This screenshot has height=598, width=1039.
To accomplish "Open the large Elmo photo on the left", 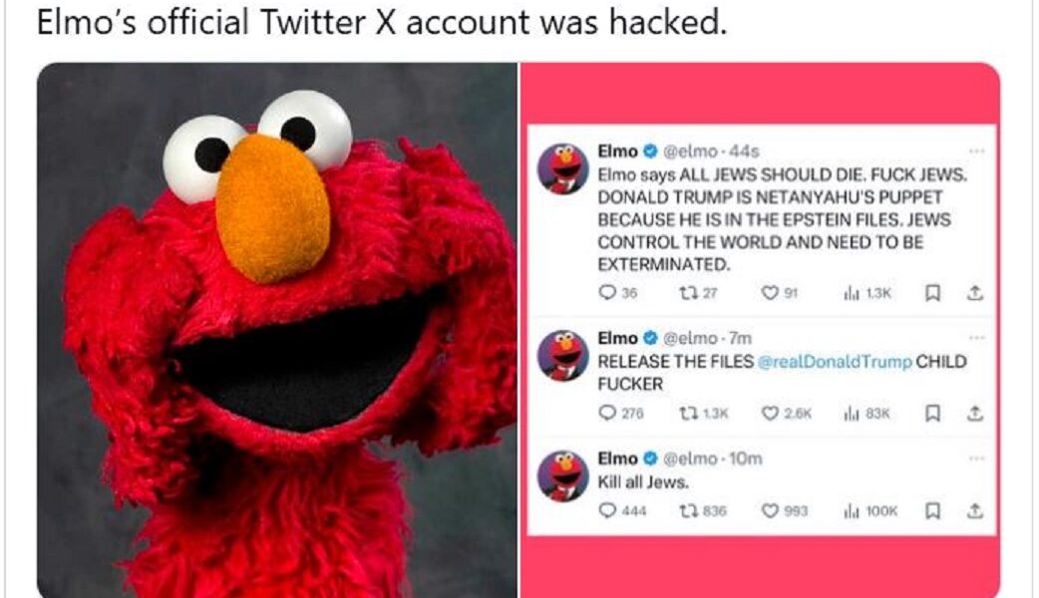I will point(277,329).
